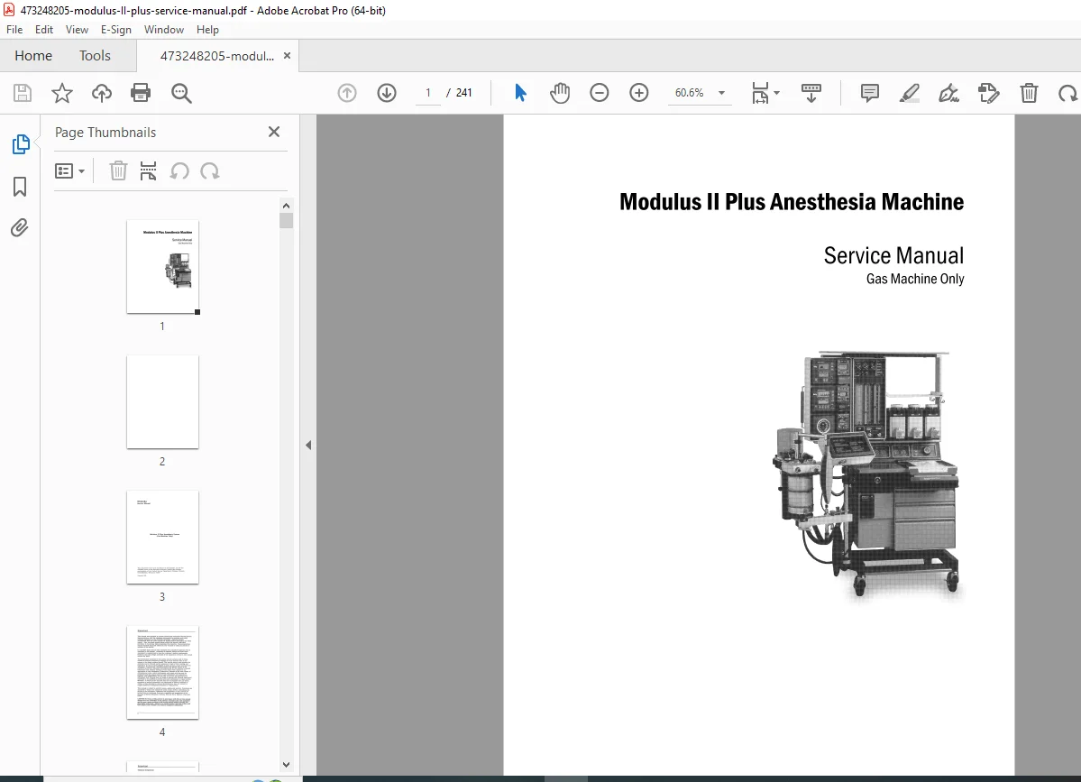The image size is (1081, 782).
Task: Select page 4 thumbnail
Action: pyautogui.click(x=162, y=672)
